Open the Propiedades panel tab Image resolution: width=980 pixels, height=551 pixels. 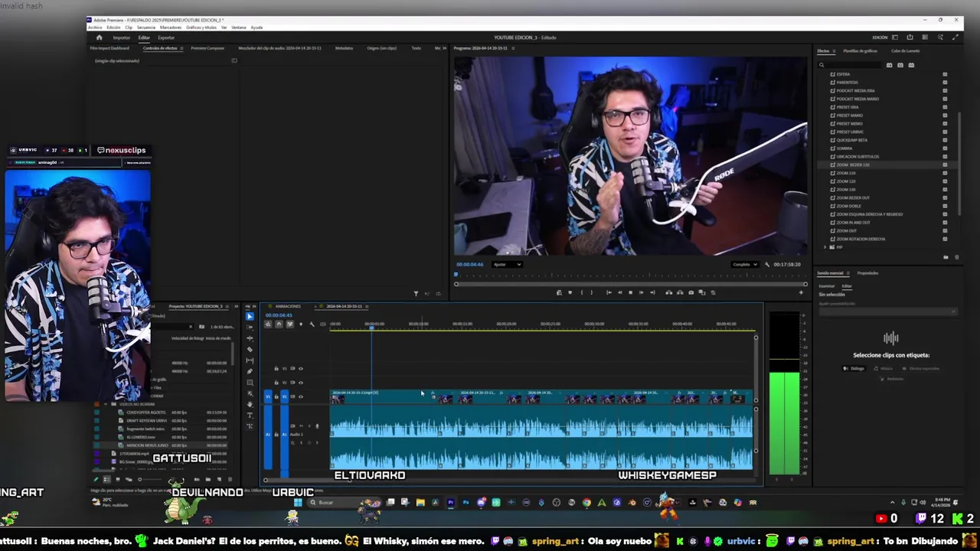coord(867,273)
